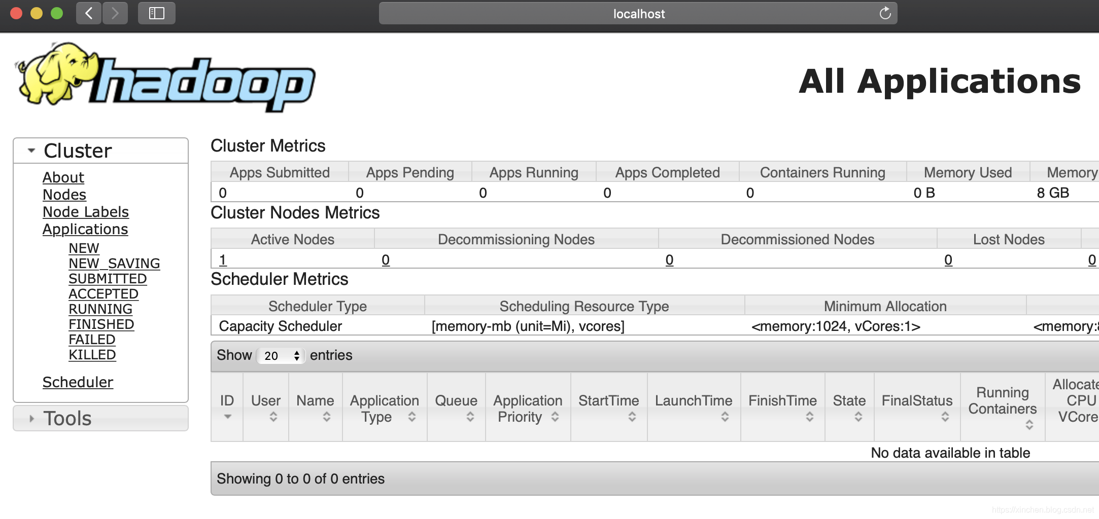Click the Active Nodes count 1

pyautogui.click(x=223, y=260)
